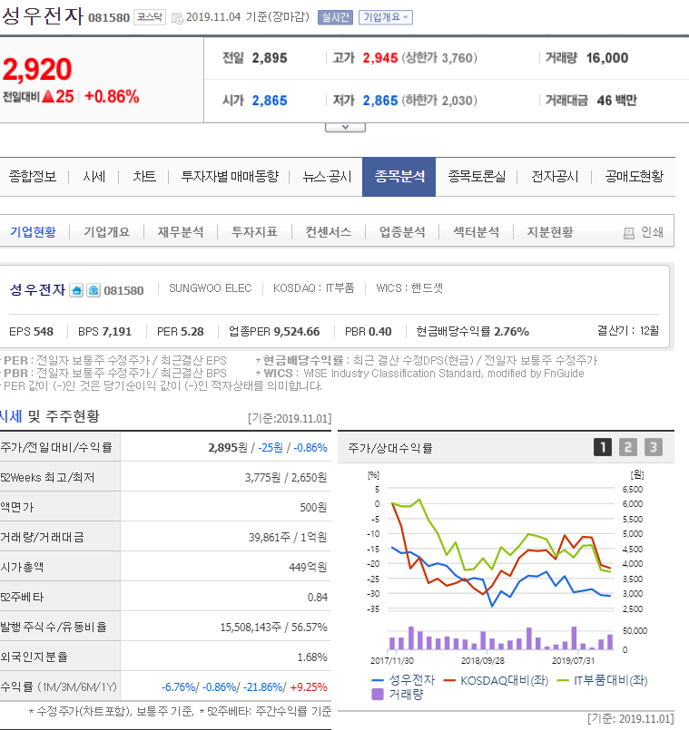689x730 pixels.
Task: Click the printer icon beside 인쇄
Action: (x=629, y=233)
